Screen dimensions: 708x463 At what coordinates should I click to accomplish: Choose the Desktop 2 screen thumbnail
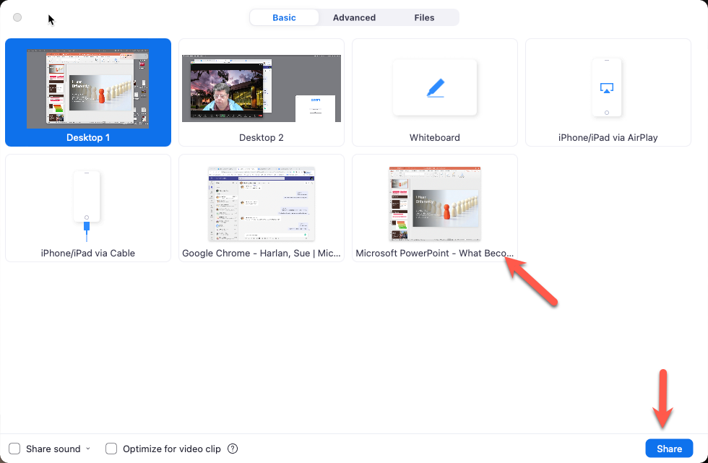pos(261,92)
